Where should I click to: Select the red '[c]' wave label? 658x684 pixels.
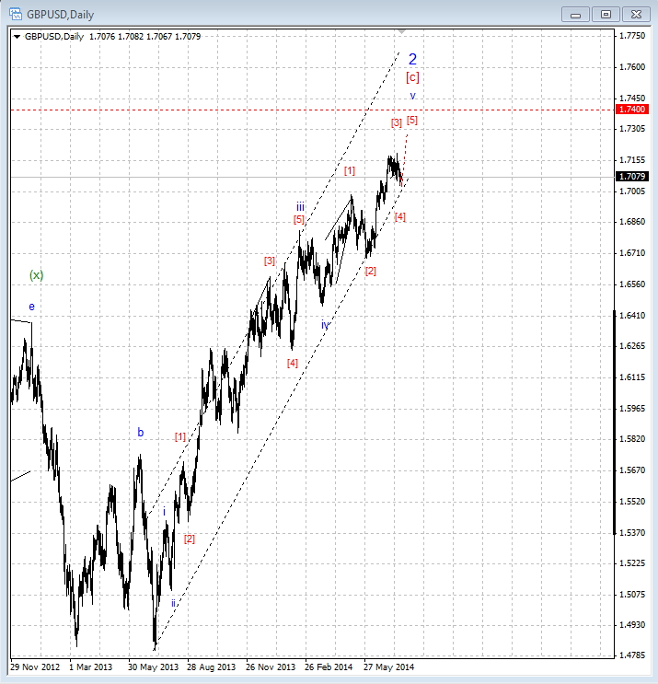point(412,77)
